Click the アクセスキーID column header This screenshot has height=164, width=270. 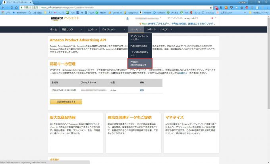click(x=88, y=83)
